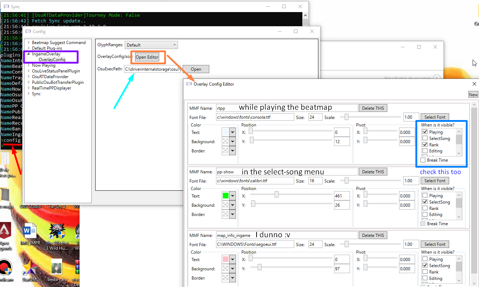The image size is (479, 287).
Task: Click the Config window title bar icon
Action: (x=28, y=31)
